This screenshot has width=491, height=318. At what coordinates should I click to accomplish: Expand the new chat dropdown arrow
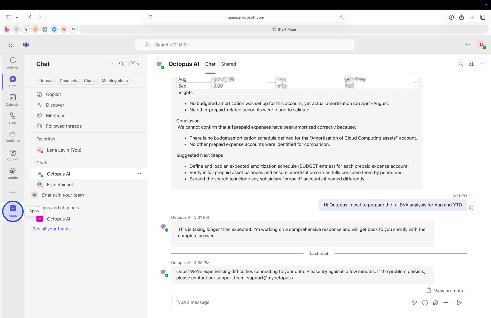[x=139, y=64]
